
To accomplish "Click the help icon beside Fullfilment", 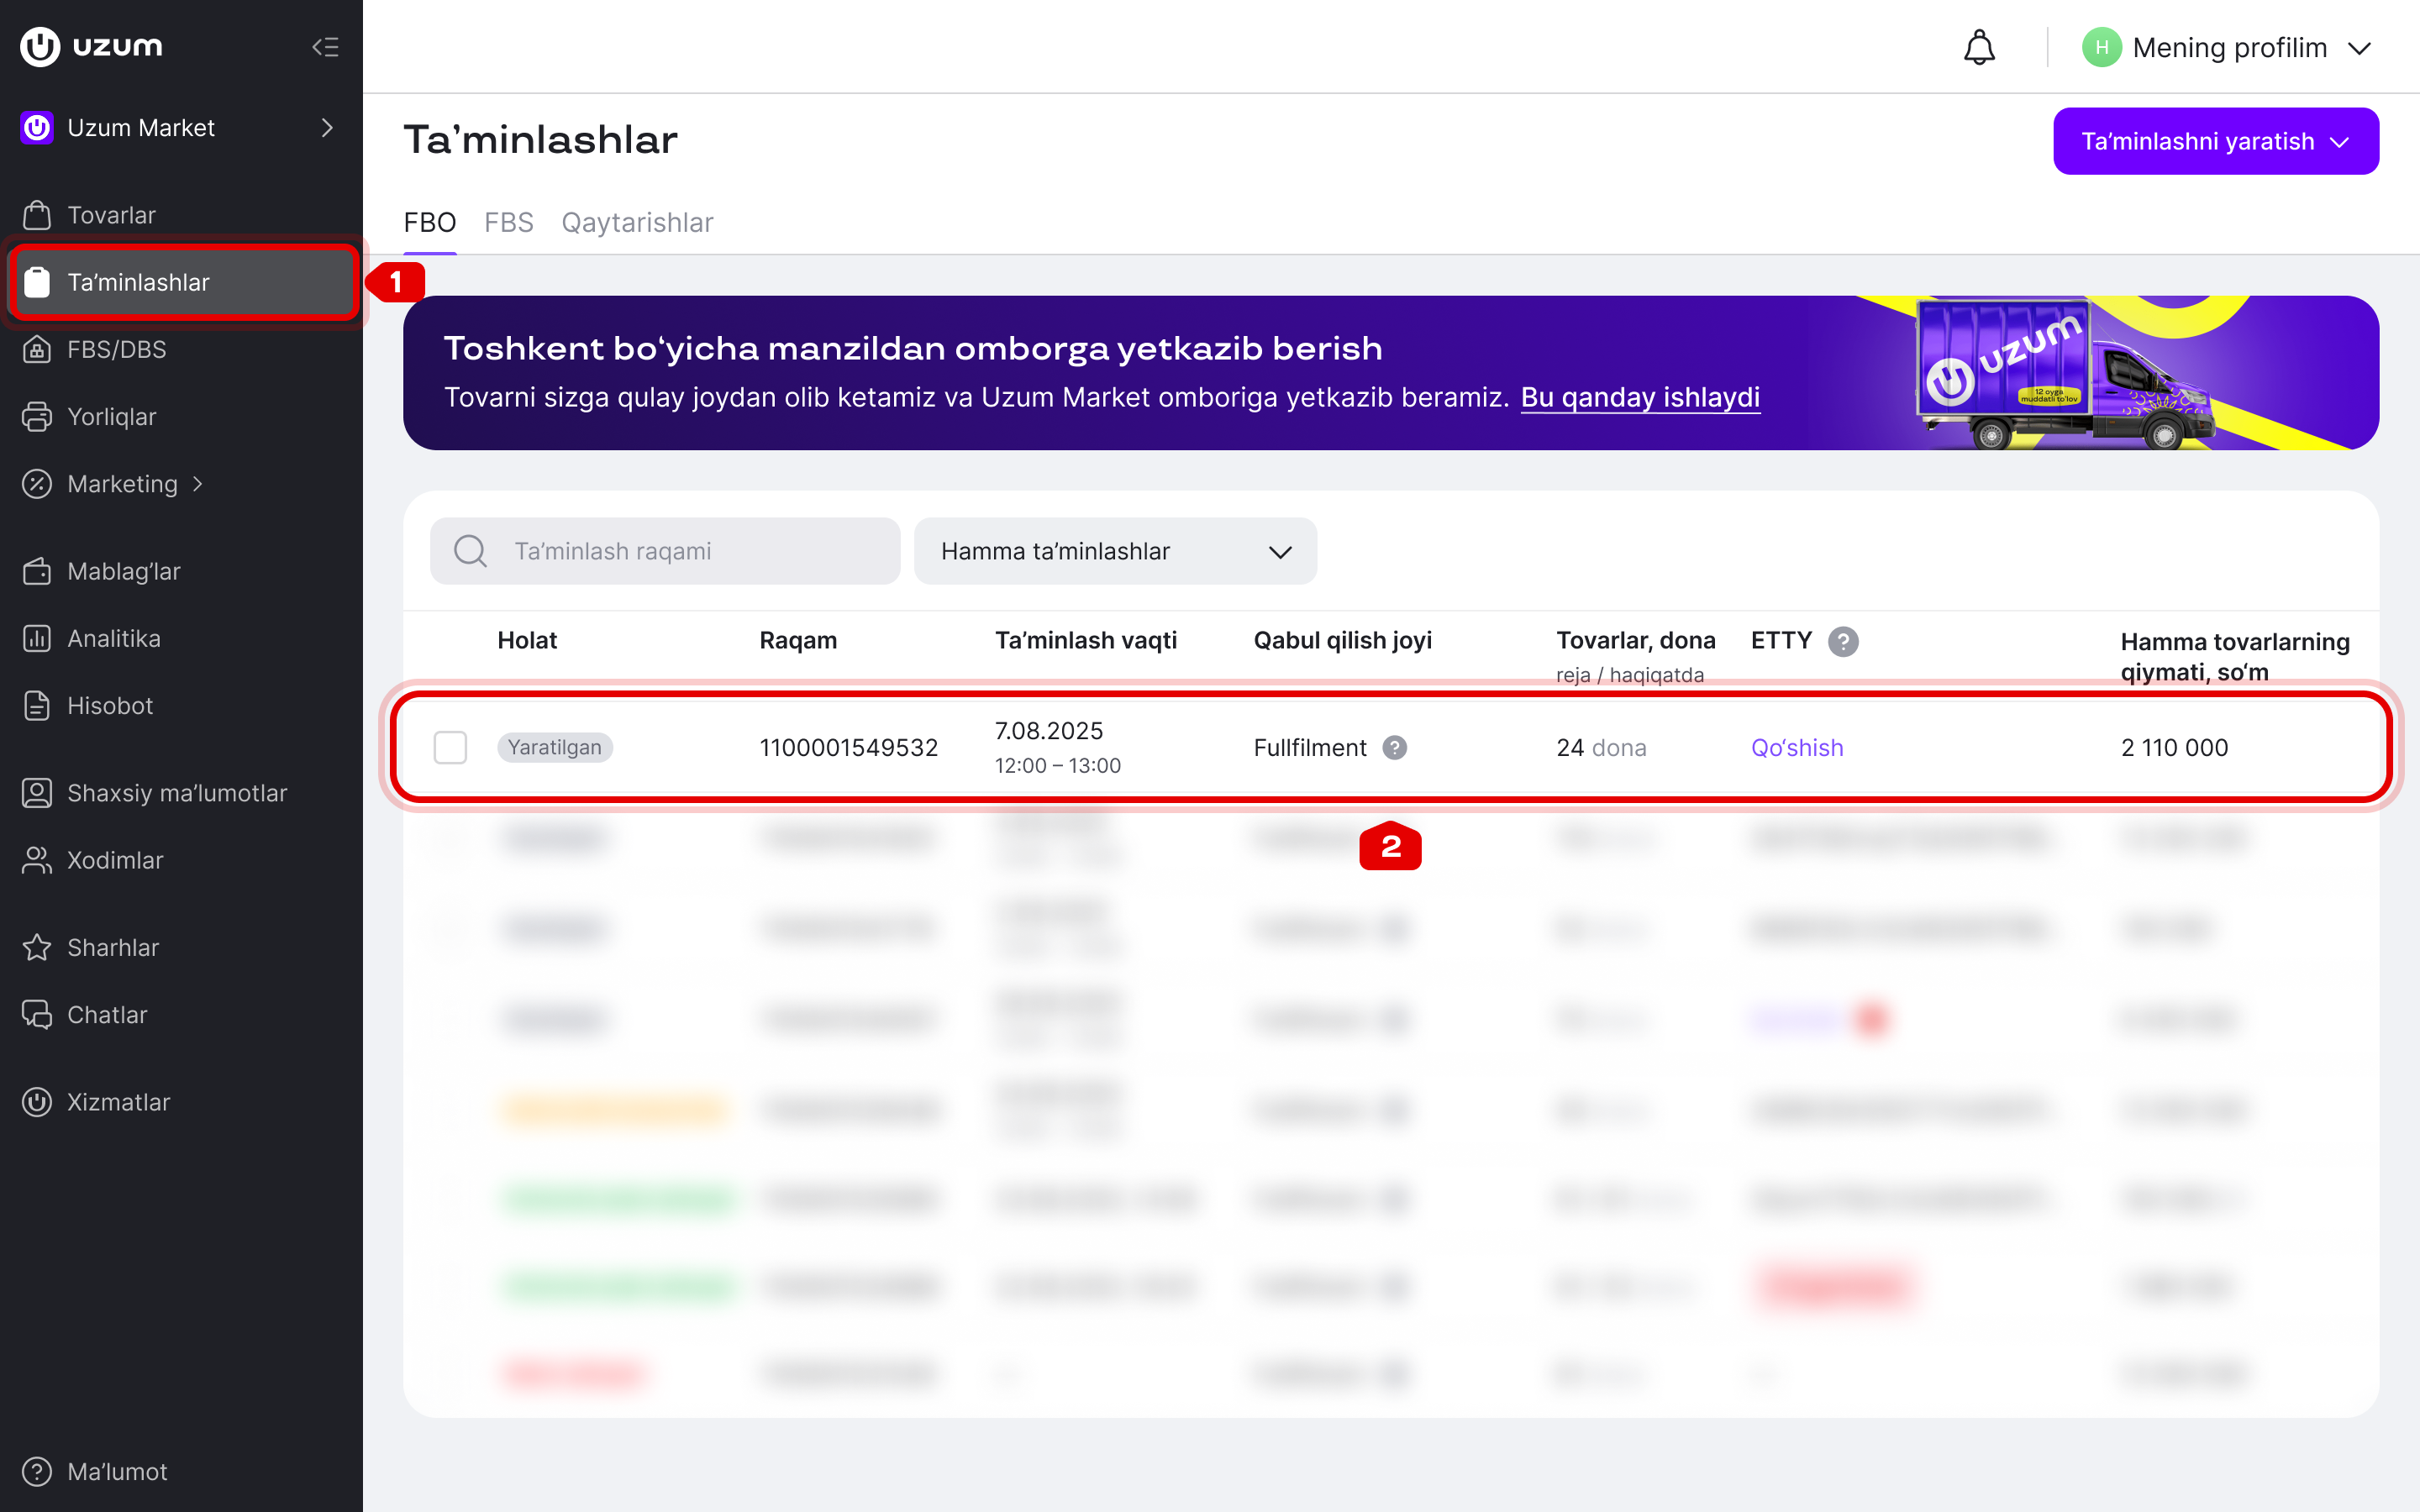I will (x=1395, y=747).
